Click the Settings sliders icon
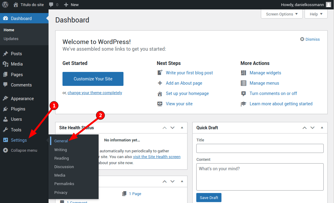334x203 pixels. (5, 140)
